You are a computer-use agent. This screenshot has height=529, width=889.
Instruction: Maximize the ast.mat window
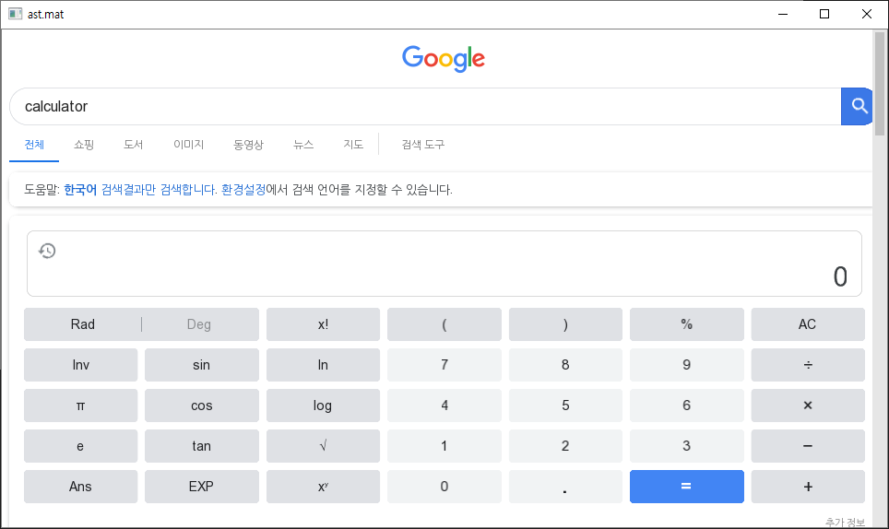tap(824, 14)
